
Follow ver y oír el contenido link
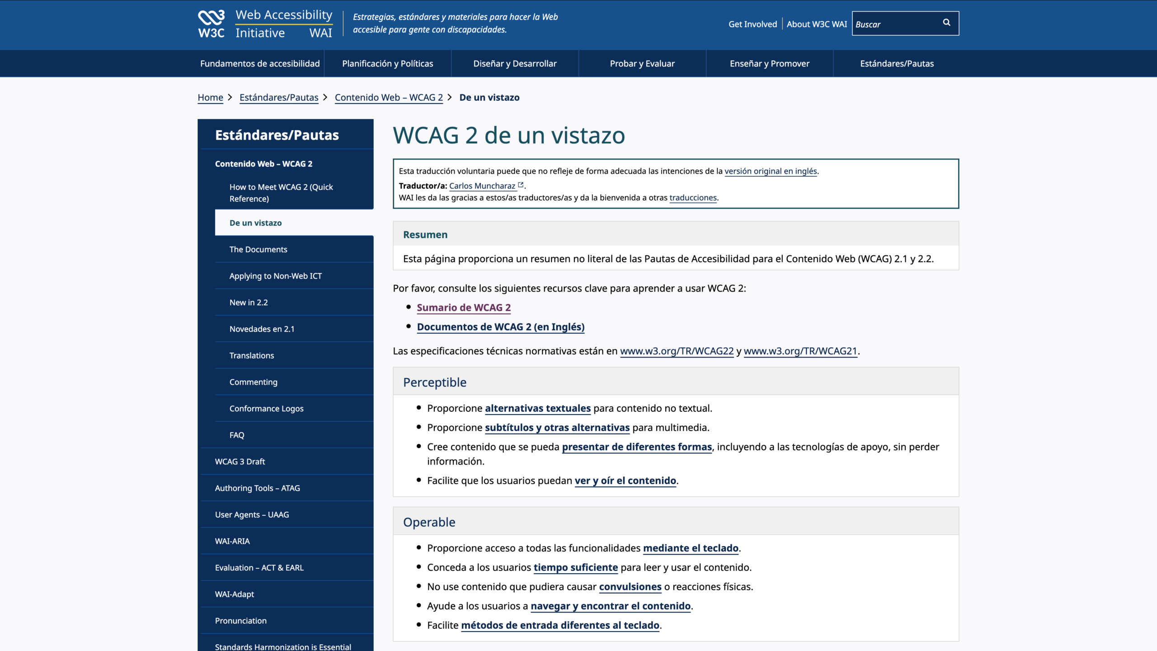626,481
